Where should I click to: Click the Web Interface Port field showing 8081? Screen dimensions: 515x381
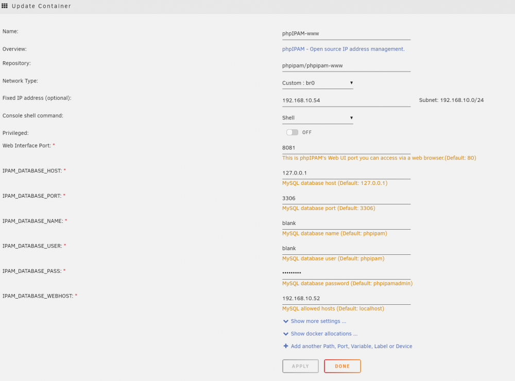point(346,148)
